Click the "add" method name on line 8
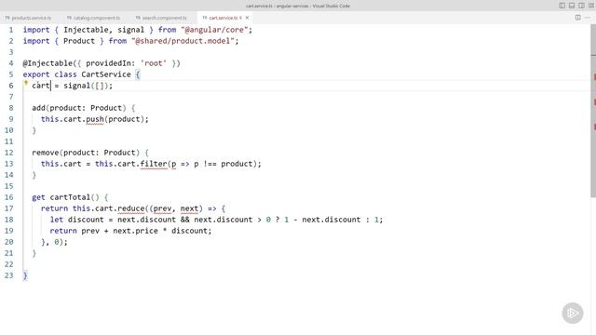596x335 pixels. tap(39, 108)
